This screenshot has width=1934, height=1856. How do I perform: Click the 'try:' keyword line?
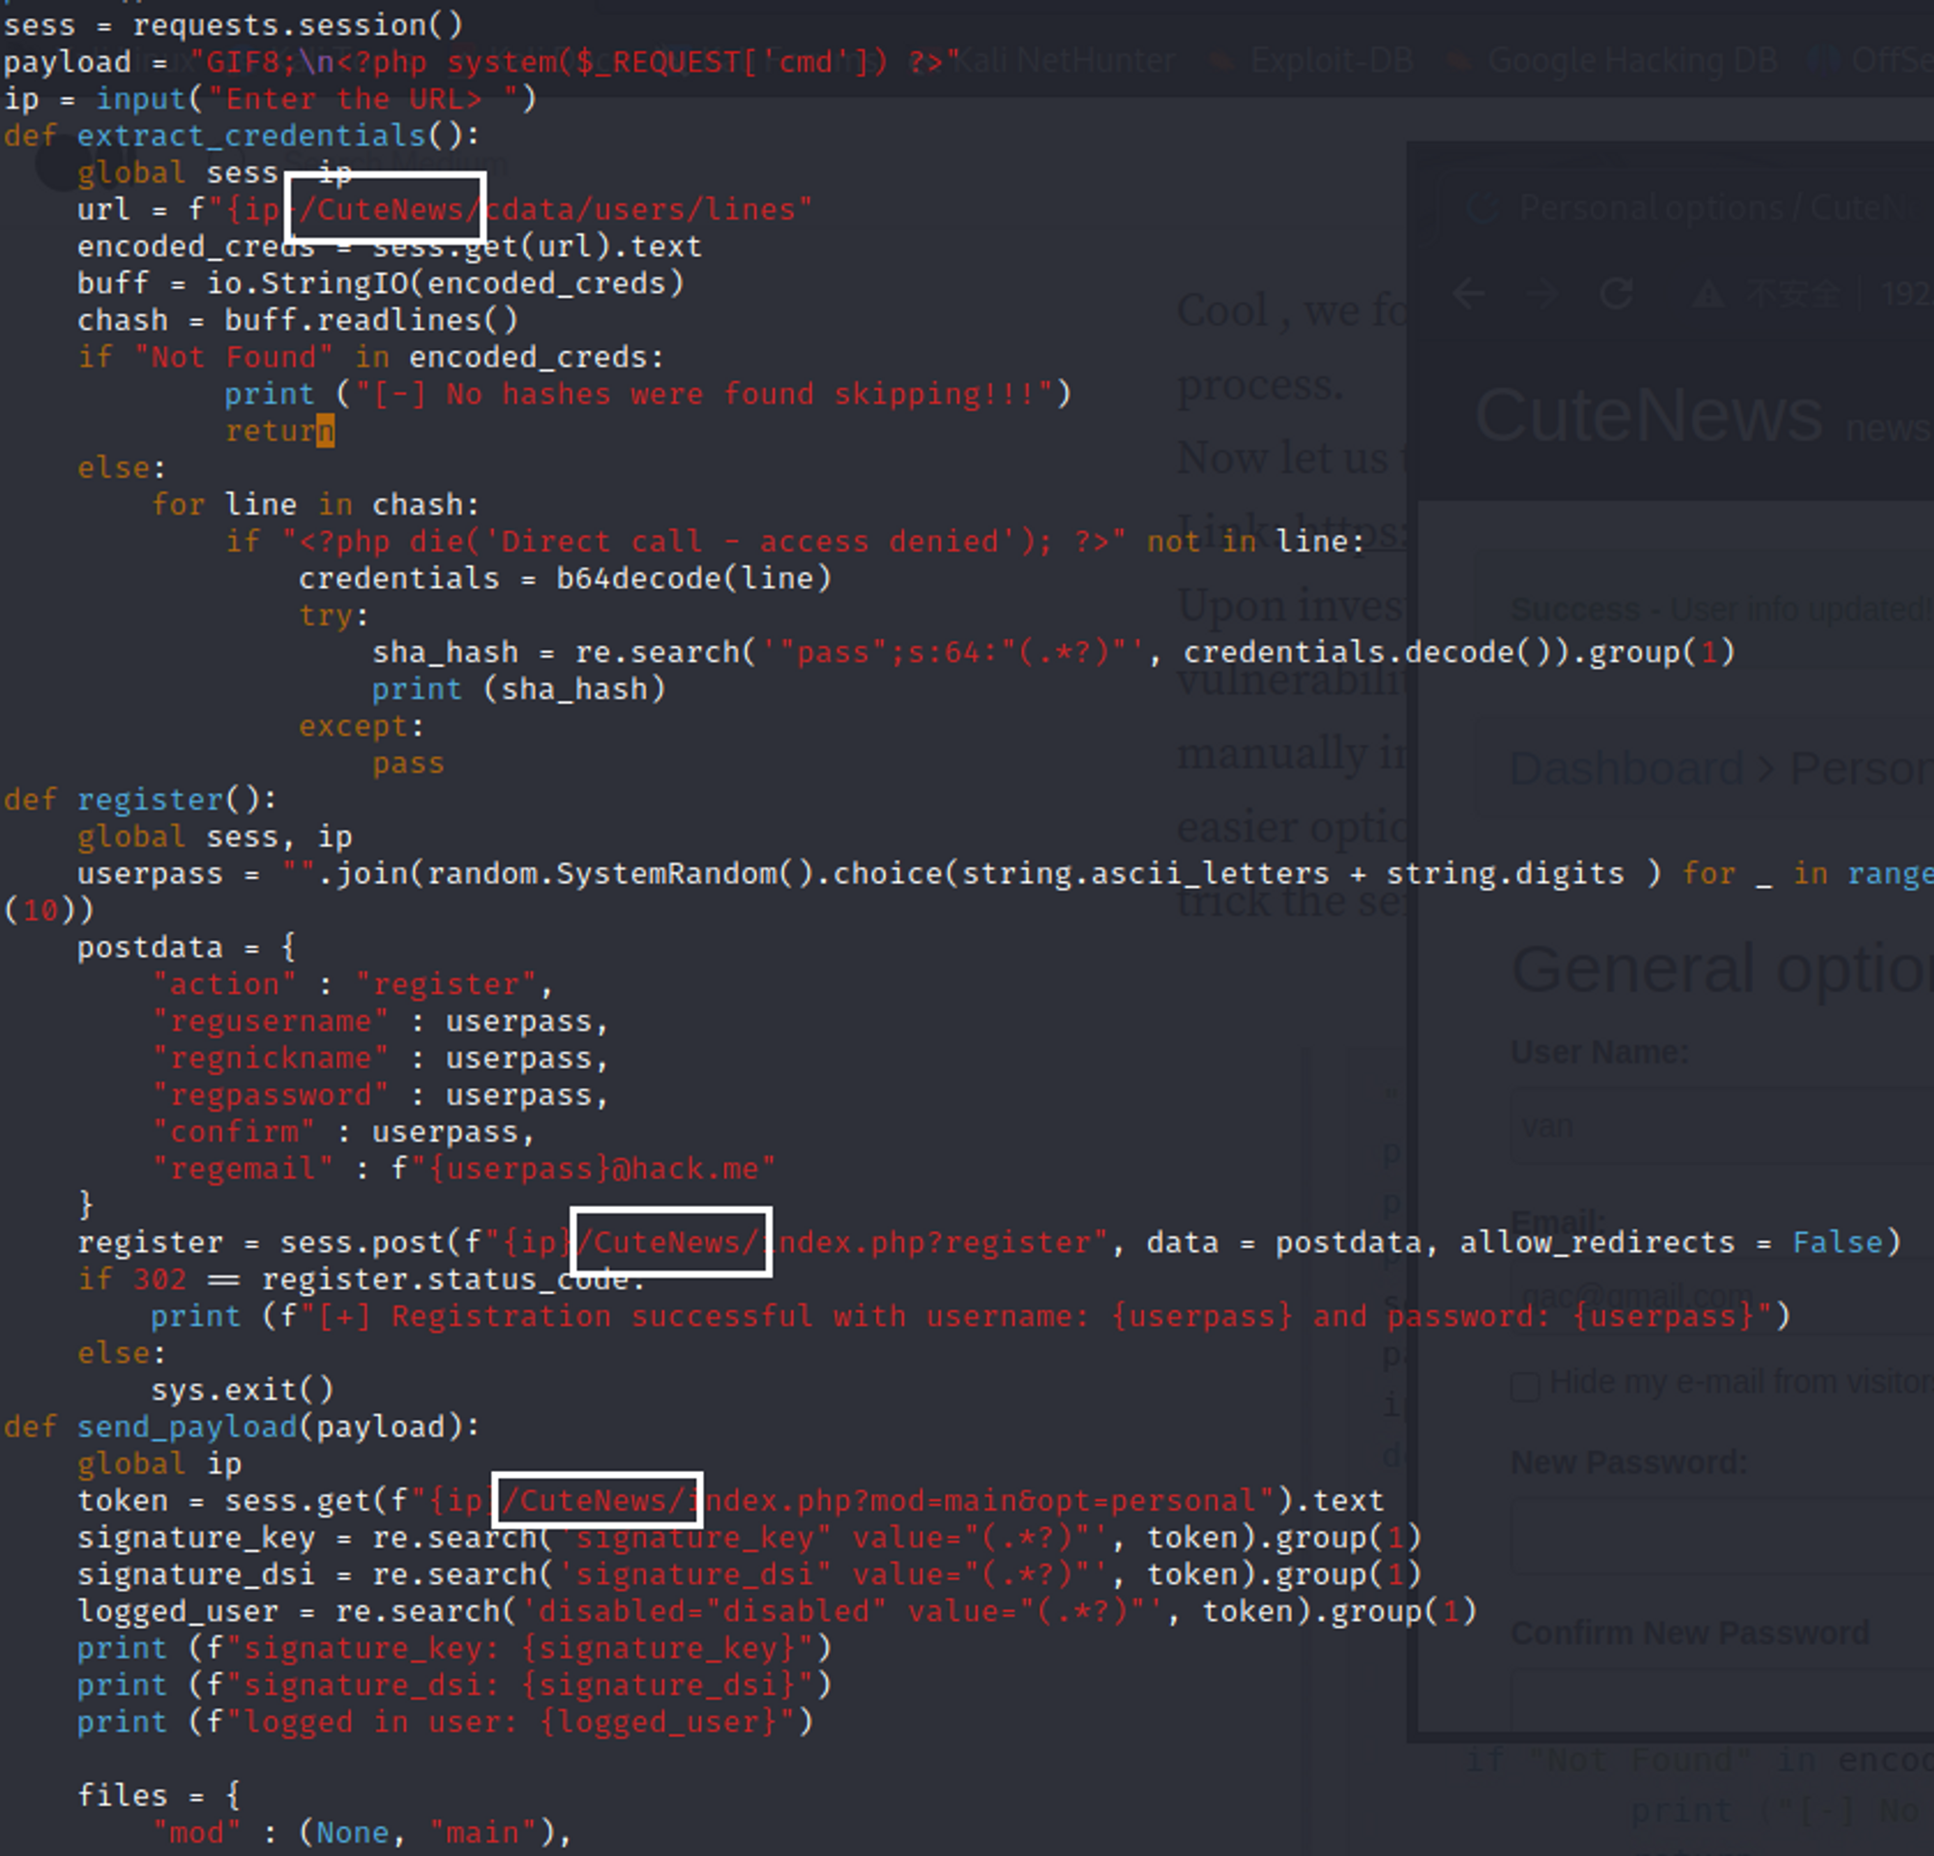point(335,616)
